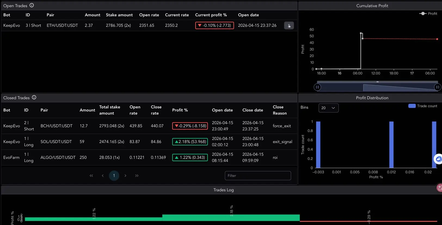Click the left zoom handle of Cumulative Profit slider
Viewport: 442px width, 225px height.
317,87
